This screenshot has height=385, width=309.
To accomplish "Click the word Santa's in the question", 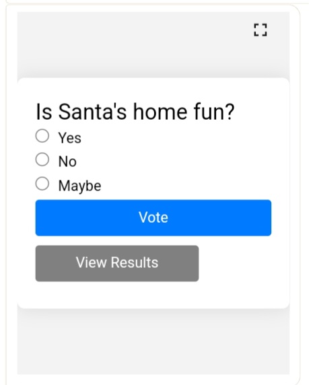I will [92, 112].
